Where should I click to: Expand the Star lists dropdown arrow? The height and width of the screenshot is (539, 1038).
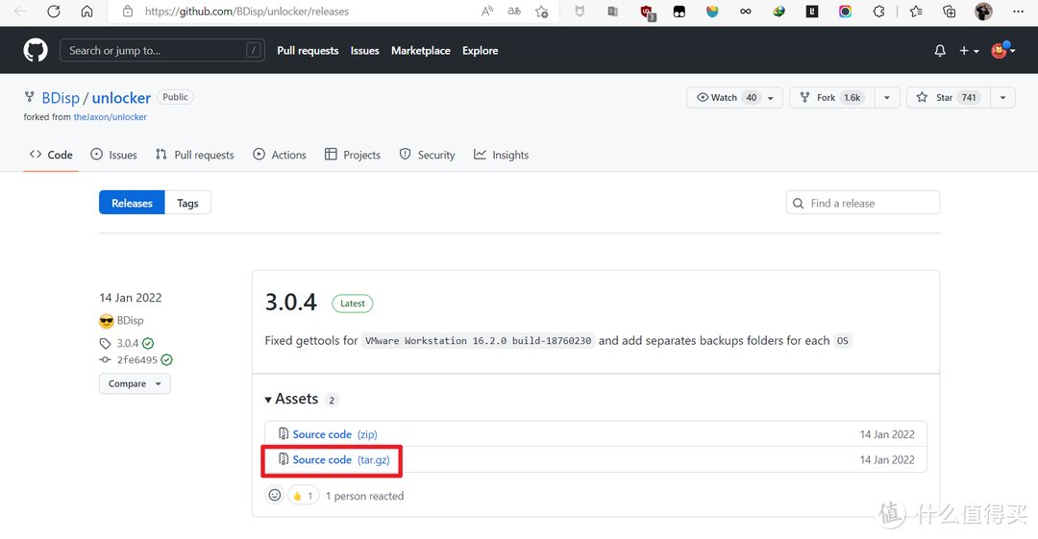(x=1002, y=97)
